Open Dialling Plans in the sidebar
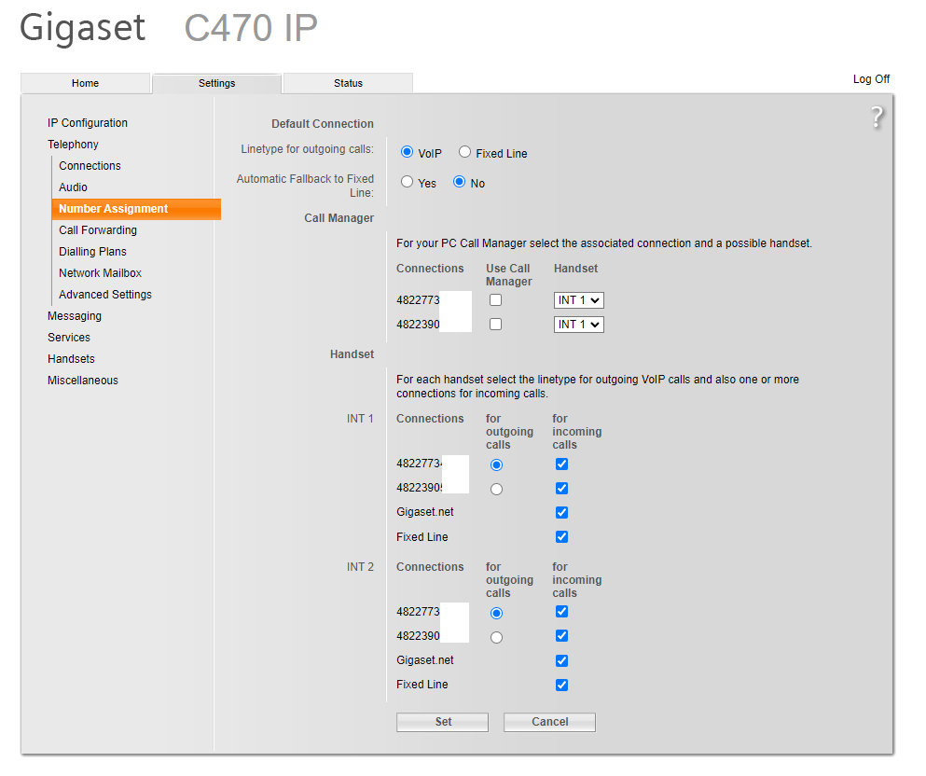926x776 pixels. click(92, 252)
